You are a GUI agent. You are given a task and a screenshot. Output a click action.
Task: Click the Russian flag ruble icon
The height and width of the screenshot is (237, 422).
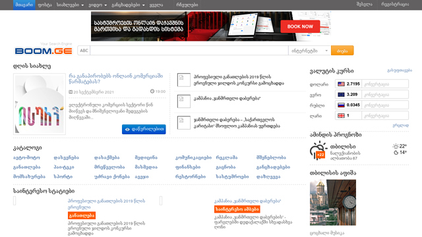[x=341, y=105]
